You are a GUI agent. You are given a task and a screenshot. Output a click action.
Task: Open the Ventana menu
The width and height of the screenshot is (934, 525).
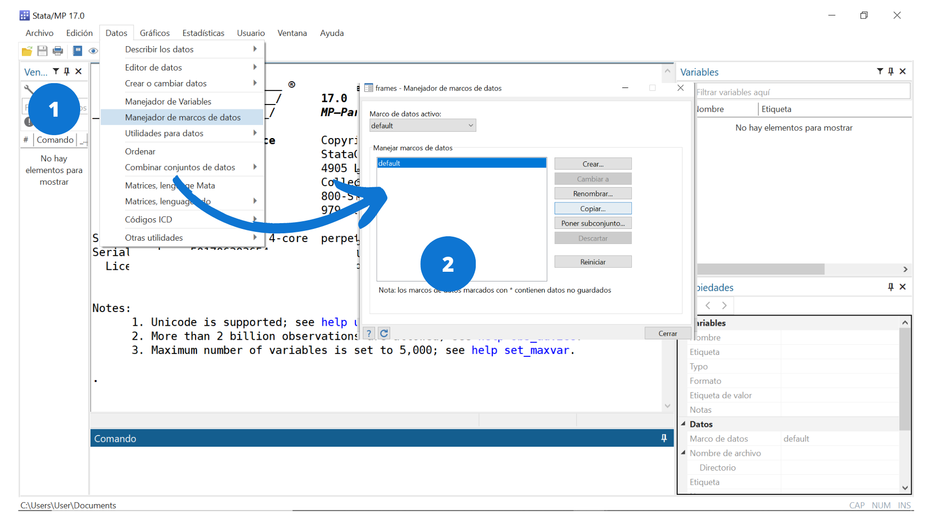(292, 33)
